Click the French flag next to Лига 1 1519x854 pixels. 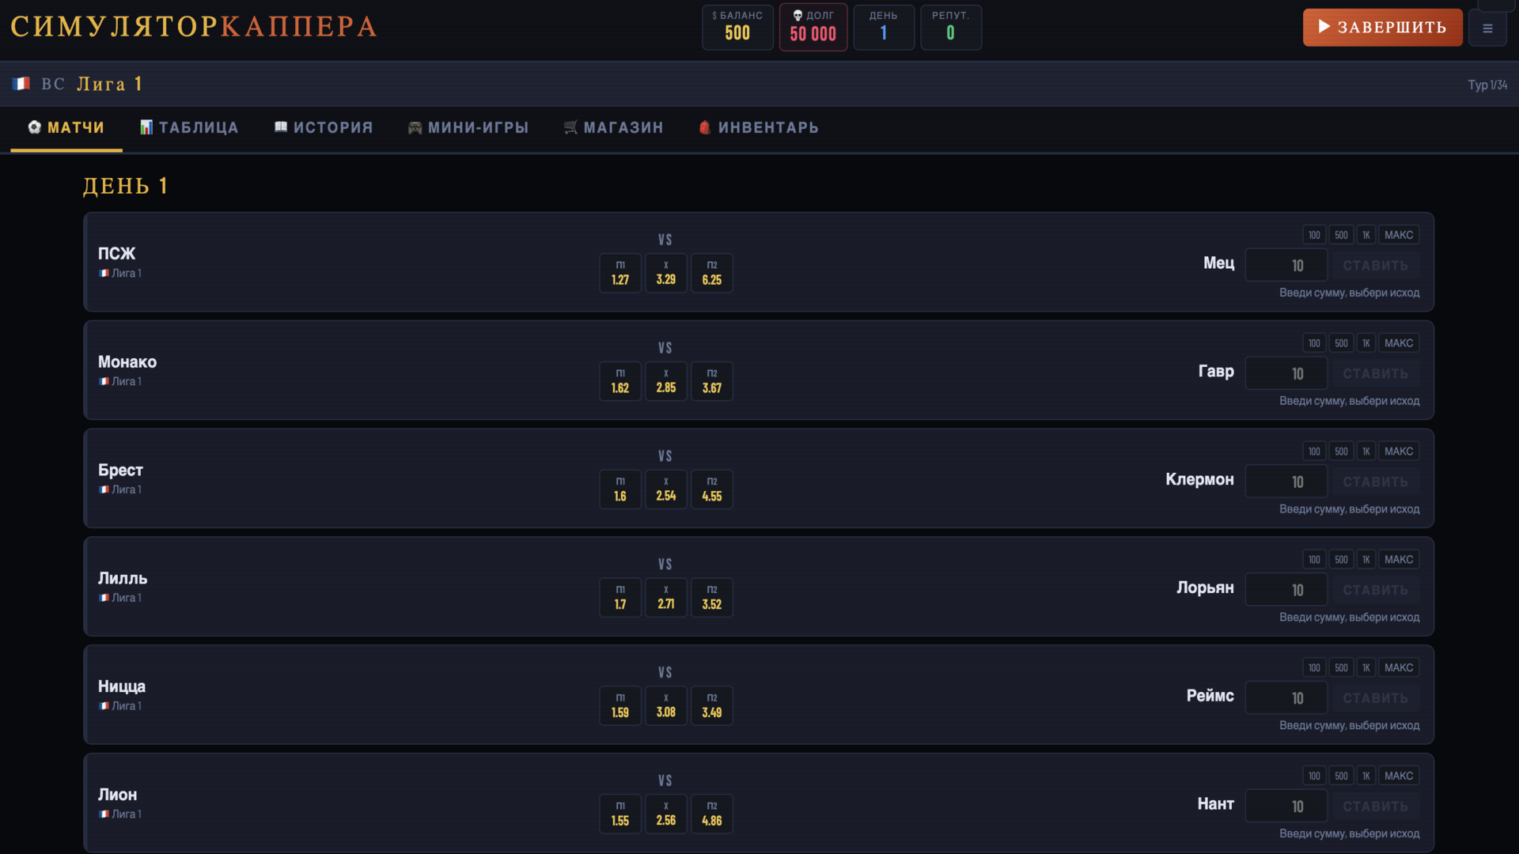coord(21,83)
